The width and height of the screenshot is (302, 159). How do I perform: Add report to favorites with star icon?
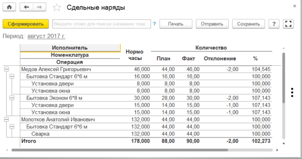(x=57, y=8)
